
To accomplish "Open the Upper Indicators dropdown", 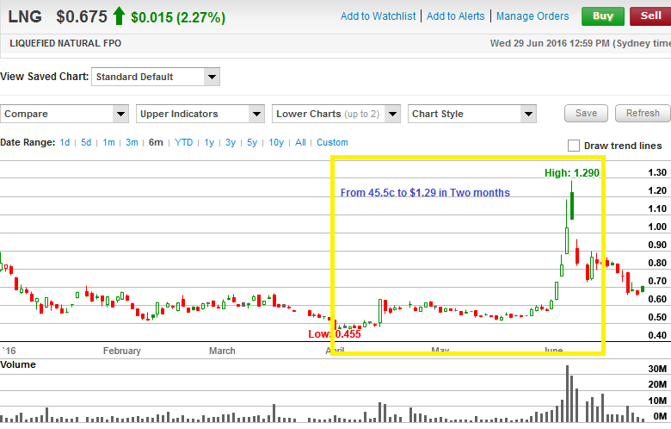I will point(200,114).
